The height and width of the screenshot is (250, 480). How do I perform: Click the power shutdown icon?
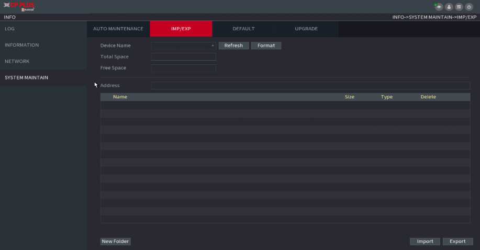click(469, 7)
